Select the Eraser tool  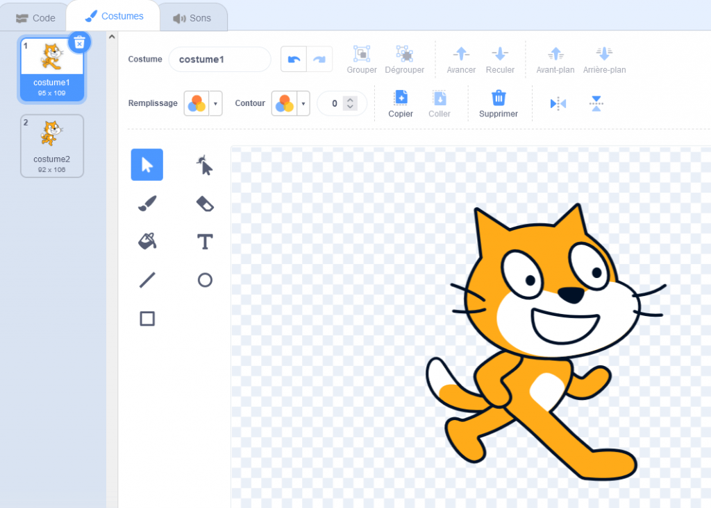[x=204, y=204]
